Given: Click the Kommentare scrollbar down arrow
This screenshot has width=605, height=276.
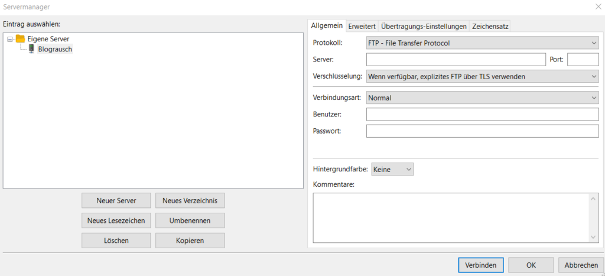Looking at the screenshot, I should 593,238.
